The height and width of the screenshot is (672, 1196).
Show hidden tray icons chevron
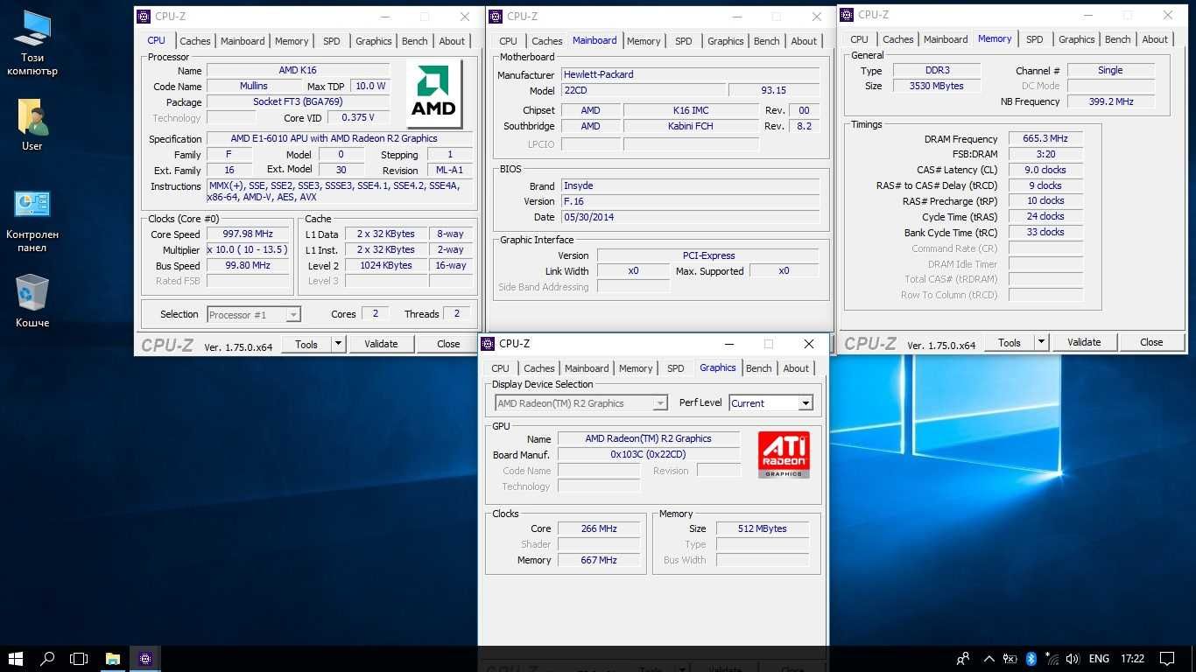pos(988,659)
